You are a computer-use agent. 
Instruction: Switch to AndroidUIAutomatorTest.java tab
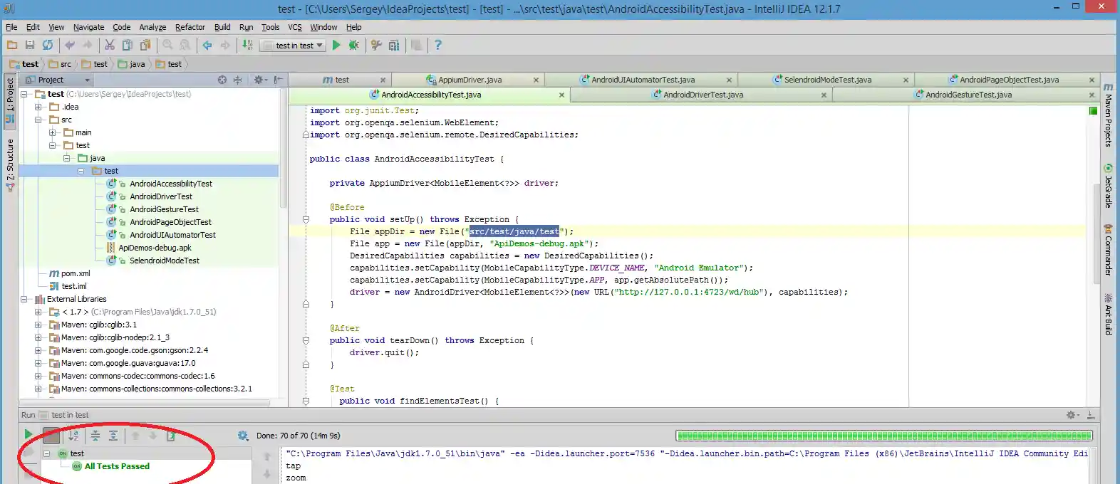click(x=643, y=80)
